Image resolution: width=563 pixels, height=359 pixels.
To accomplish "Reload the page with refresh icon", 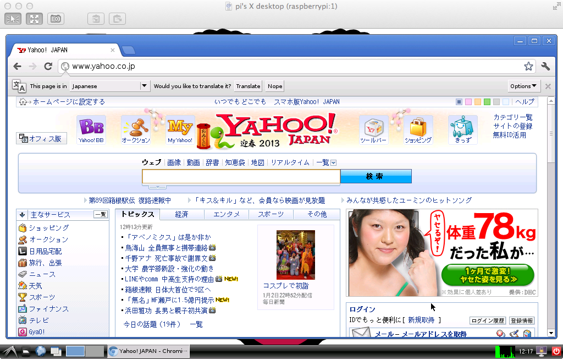I will 48,66.
